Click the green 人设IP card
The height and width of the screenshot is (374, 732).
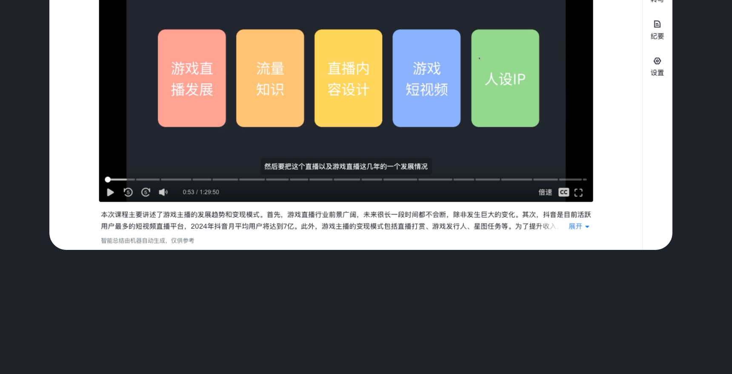pos(505,78)
